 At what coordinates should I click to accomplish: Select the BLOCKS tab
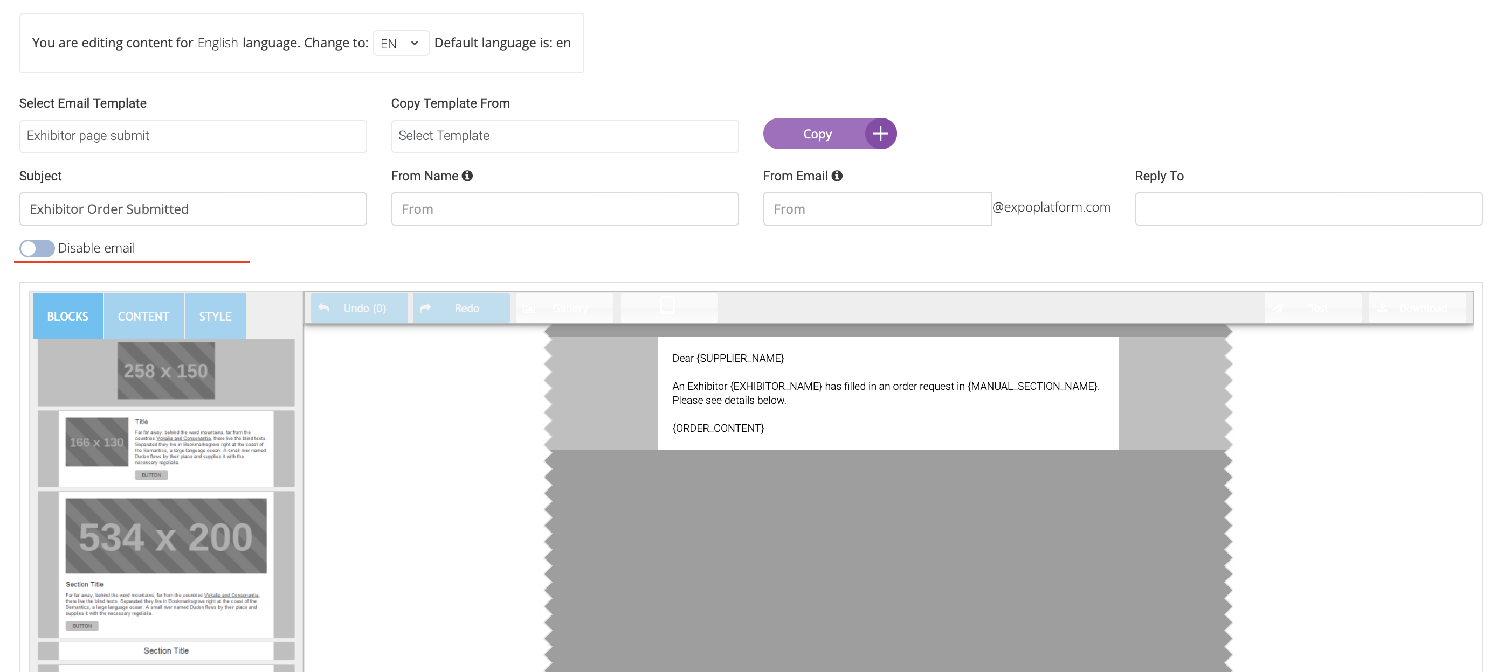tap(68, 316)
